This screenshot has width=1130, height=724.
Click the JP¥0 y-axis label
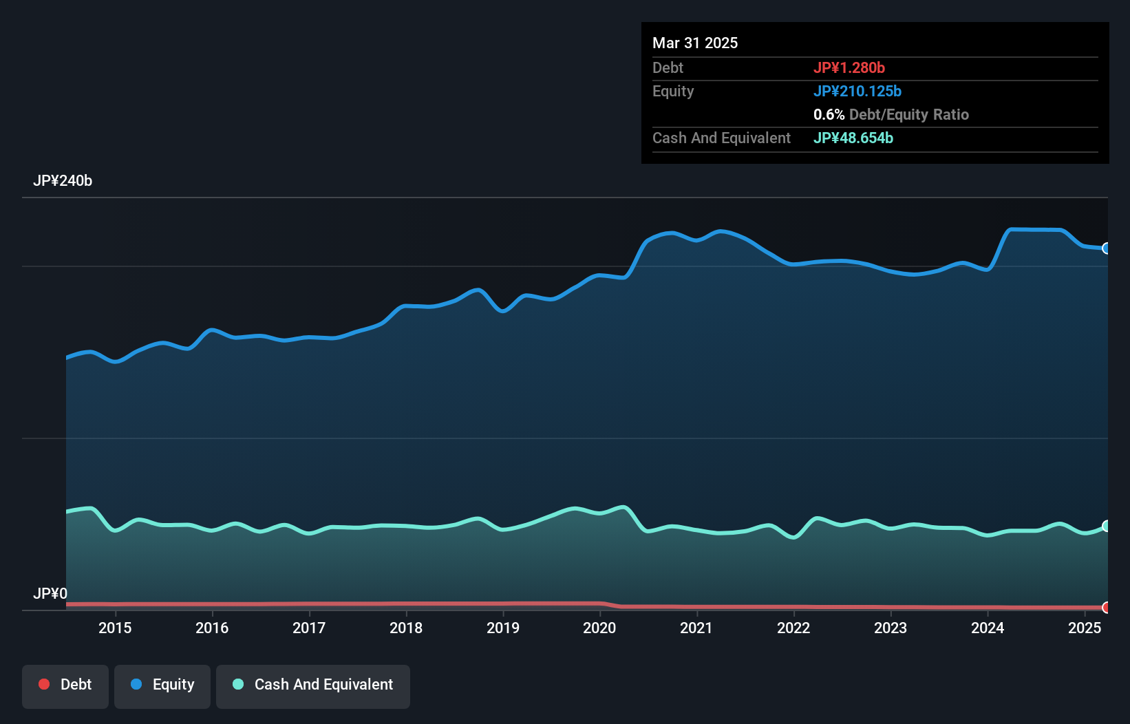(x=50, y=594)
